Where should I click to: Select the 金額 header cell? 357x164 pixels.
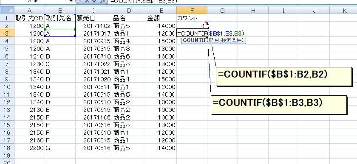161,18
